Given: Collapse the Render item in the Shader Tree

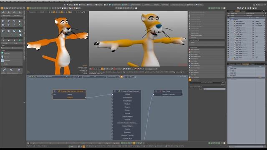Looking at the screenshot, I should tap(231, 20).
